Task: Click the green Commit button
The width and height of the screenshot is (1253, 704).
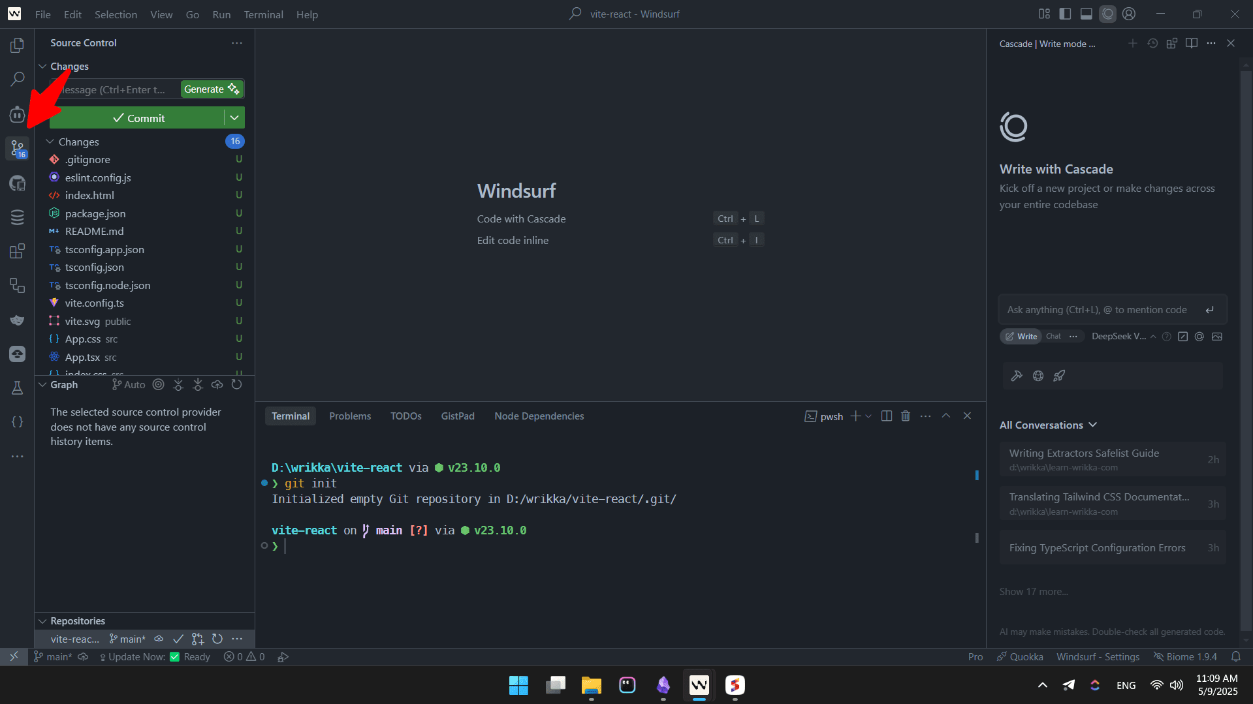Action: [x=137, y=118]
